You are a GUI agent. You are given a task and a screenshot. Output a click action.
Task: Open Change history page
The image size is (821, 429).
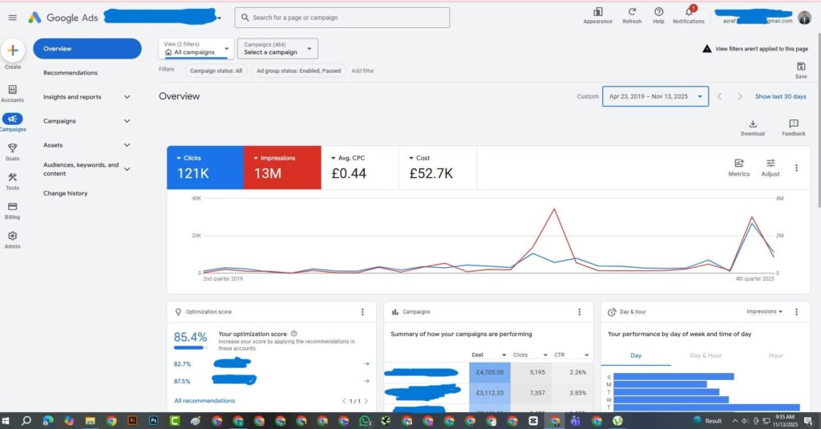66,193
